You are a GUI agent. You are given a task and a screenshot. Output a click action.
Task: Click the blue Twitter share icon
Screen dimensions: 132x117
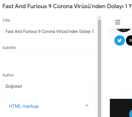tap(120, 40)
